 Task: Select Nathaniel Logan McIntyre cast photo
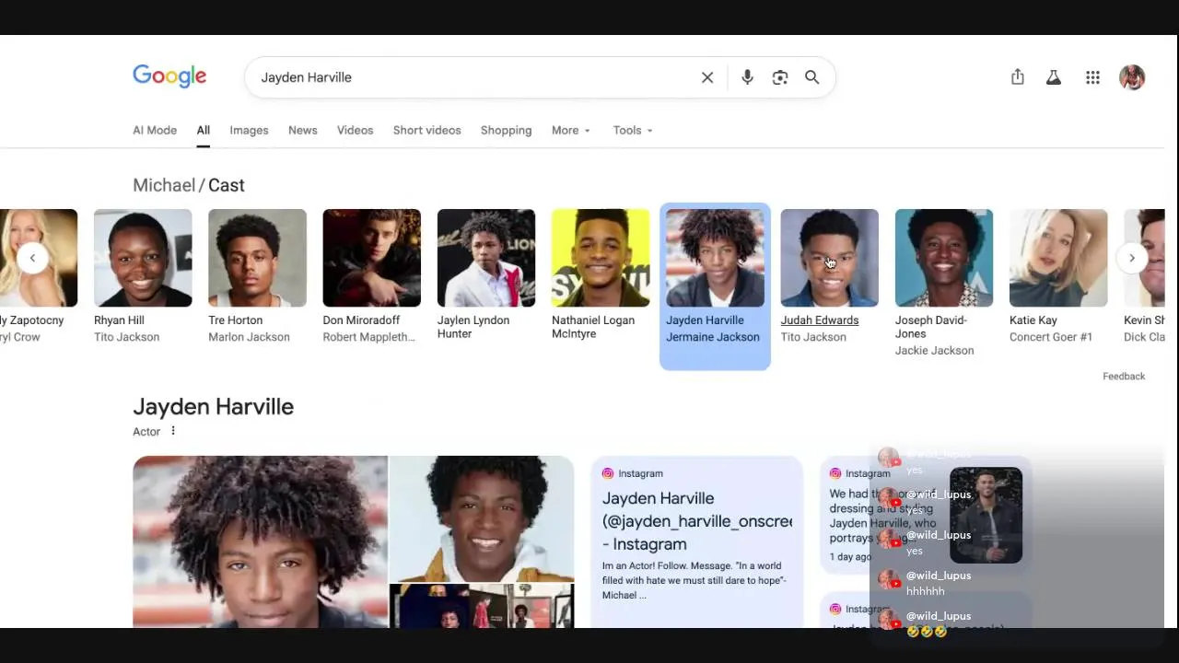[x=601, y=258]
